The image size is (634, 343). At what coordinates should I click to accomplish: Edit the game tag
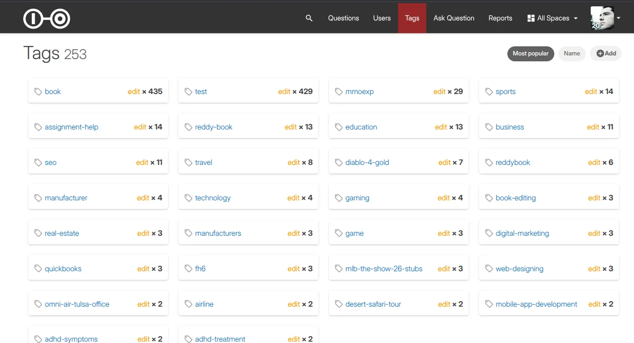tap(444, 234)
